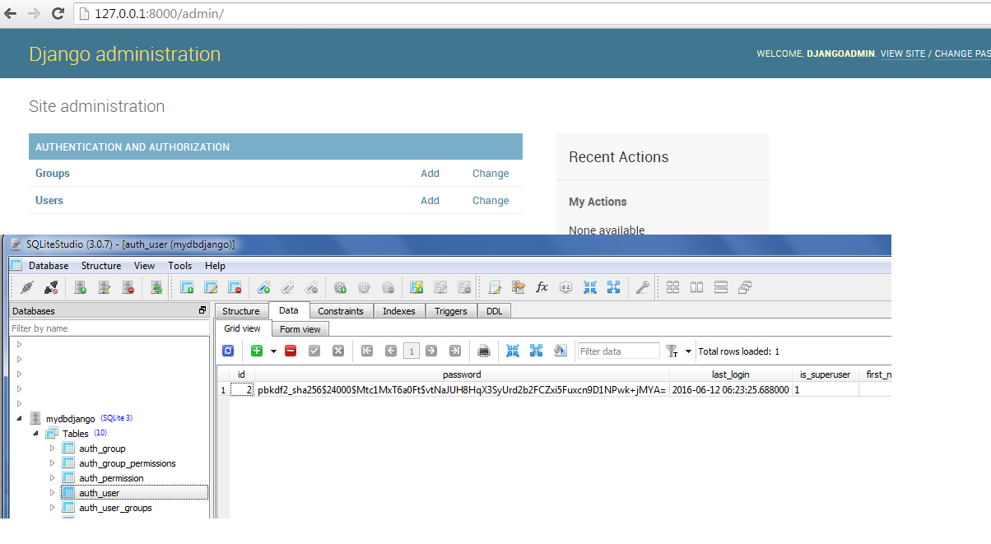Refresh table data blue icon

(x=228, y=351)
